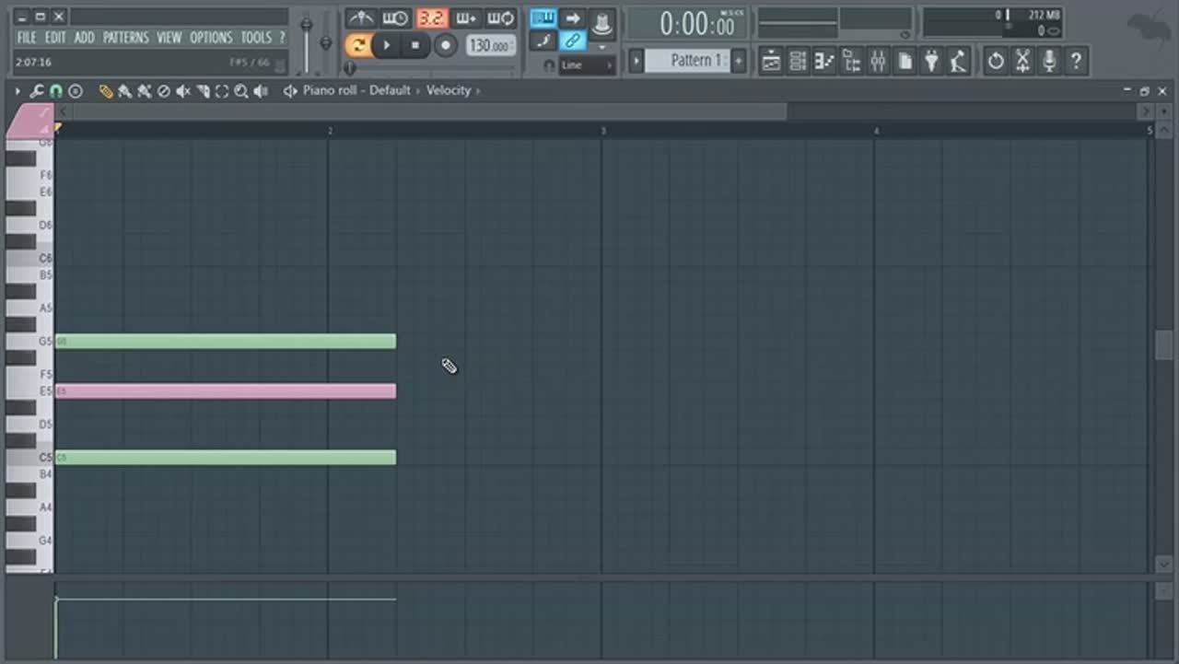Screen dimensions: 1179x664
Task: Select the Zoom tool in piano roll
Action: tap(241, 91)
